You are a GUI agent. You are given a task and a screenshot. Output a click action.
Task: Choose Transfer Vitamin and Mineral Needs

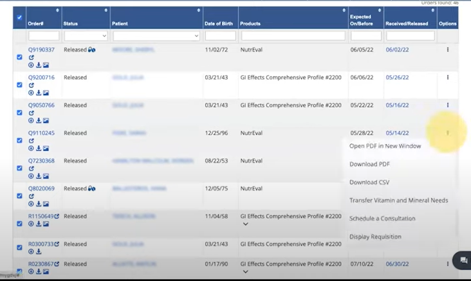[x=398, y=201]
